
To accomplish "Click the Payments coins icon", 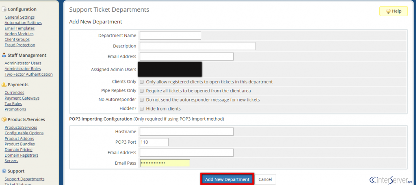I will 4,85.
